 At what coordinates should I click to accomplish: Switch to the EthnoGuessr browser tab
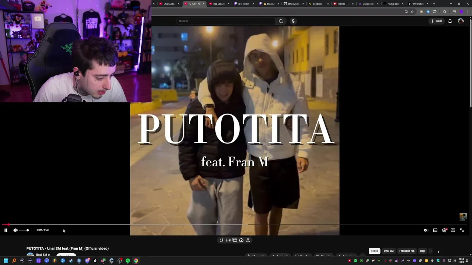tap(294, 4)
